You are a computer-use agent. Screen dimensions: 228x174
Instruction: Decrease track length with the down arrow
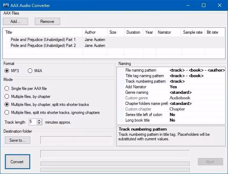(39, 123)
